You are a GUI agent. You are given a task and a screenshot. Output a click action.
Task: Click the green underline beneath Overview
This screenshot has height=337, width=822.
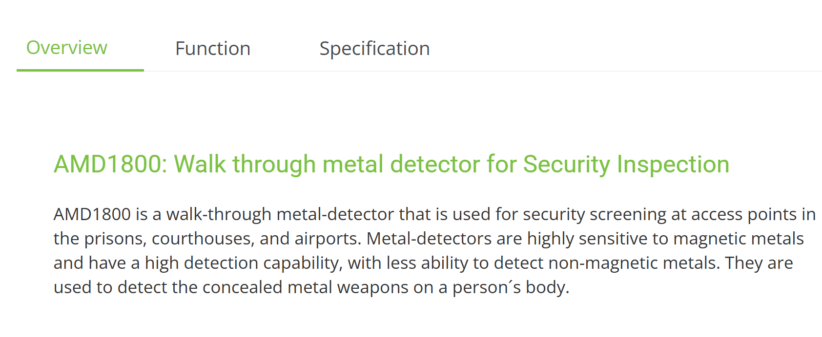click(x=80, y=70)
